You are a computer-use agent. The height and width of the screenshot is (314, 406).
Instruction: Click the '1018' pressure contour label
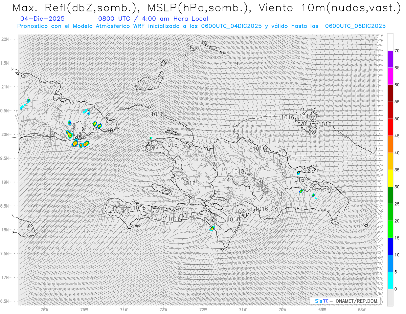[x=238, y=172]
